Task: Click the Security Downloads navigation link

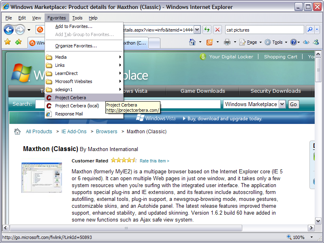Action: (275, 91)
